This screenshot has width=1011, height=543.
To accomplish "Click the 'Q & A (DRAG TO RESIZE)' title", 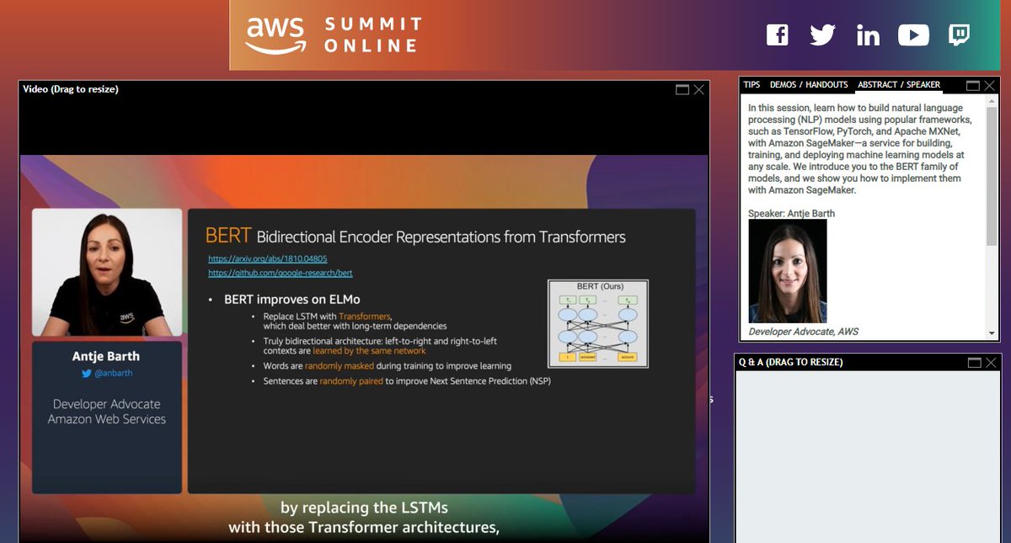I will 790,363.
